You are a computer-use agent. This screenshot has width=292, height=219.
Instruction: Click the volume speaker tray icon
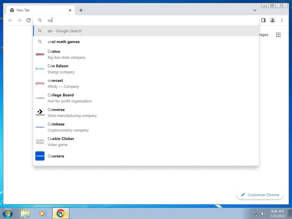coord(263,214)
